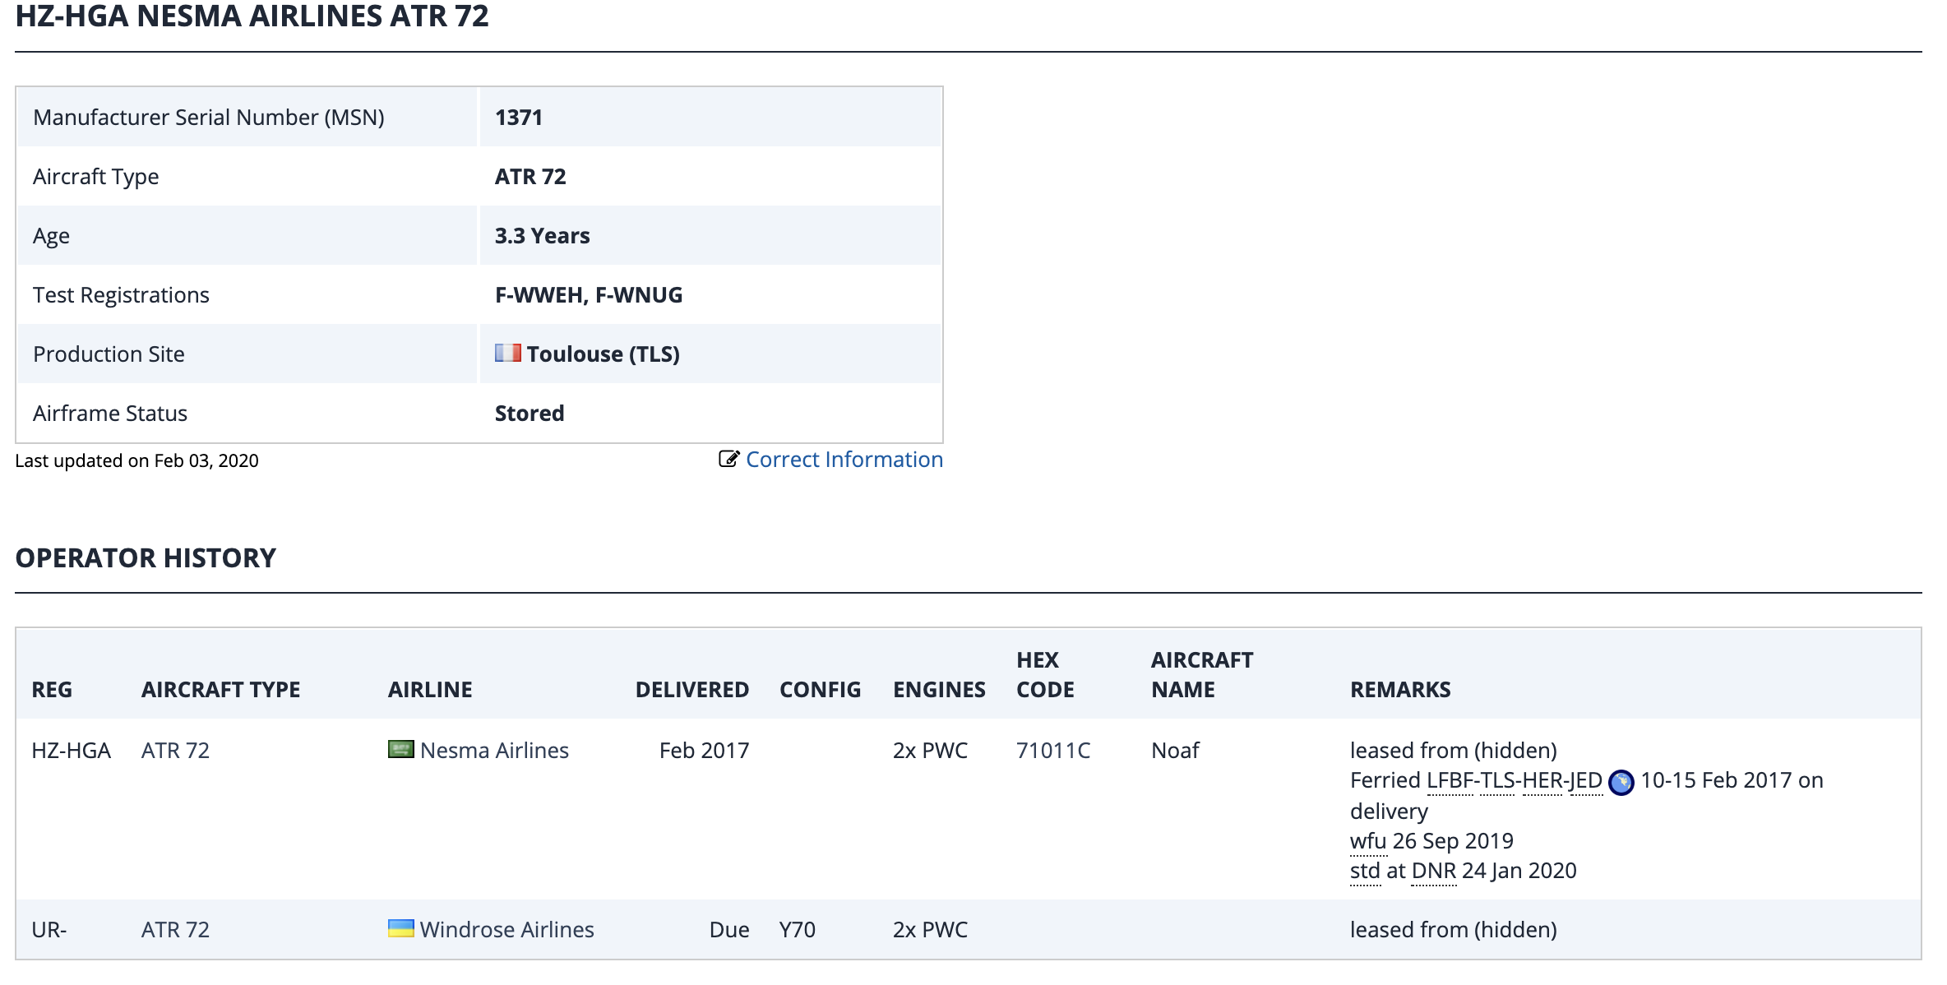Click the French flag by Toulouse
1947x985 pixels.
pos(507,353)
